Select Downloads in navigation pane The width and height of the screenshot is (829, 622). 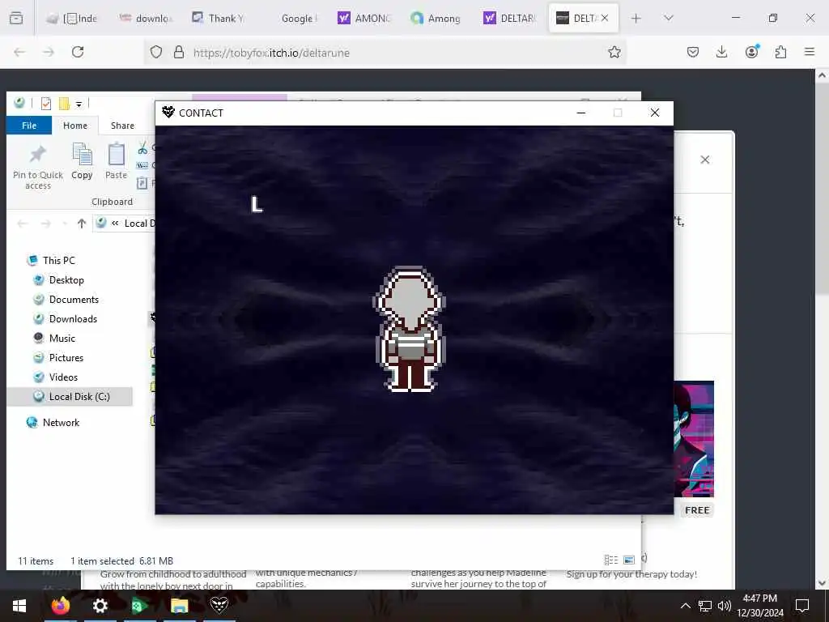pyautogui.click(x=73, y=319)
